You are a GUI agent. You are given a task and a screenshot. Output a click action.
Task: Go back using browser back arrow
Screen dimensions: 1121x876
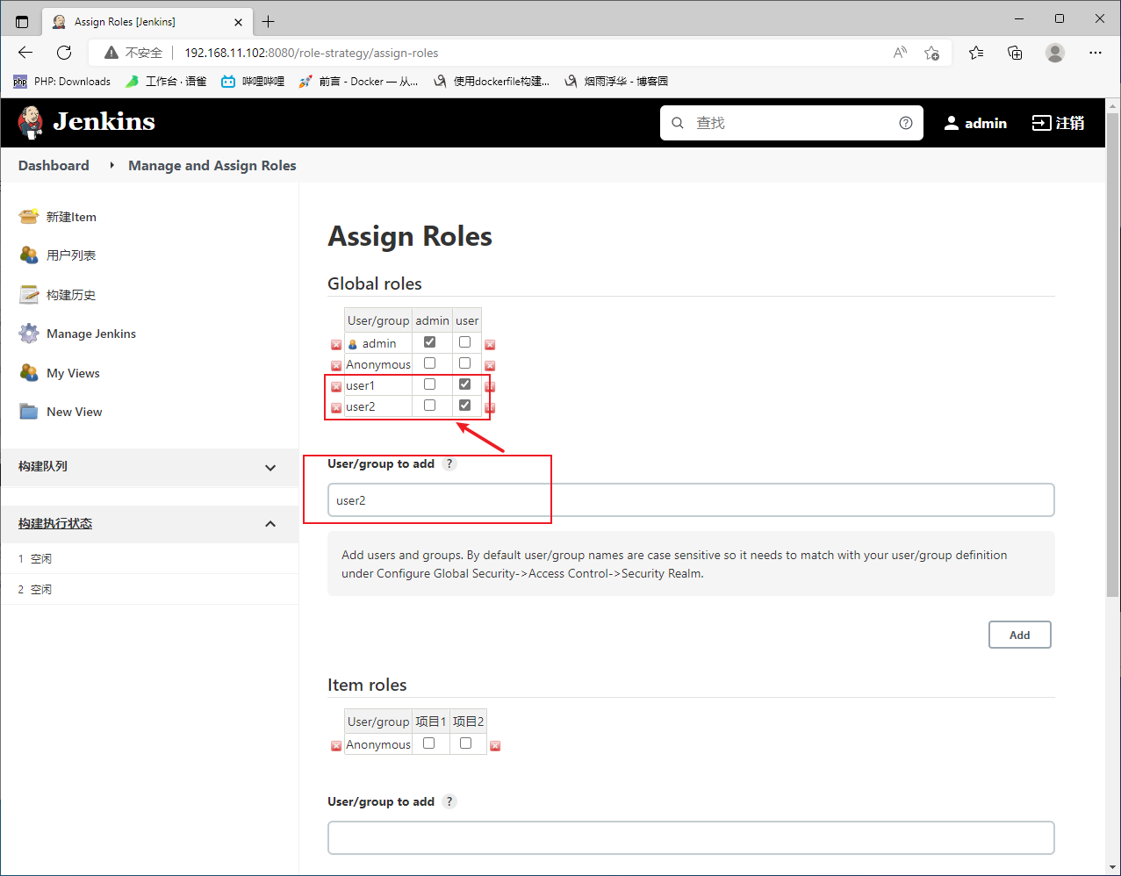click(25, 53)
